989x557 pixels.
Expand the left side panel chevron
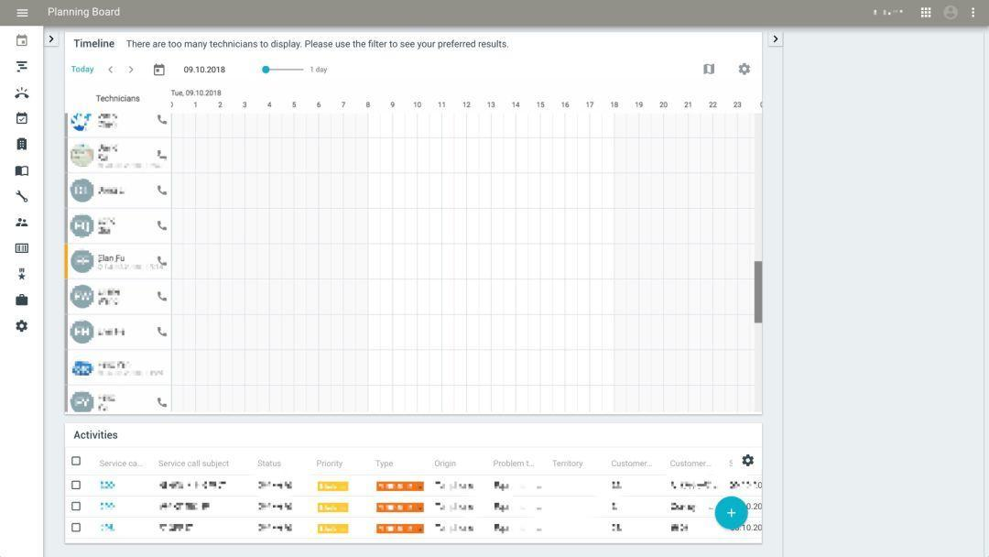coord(51,39)
